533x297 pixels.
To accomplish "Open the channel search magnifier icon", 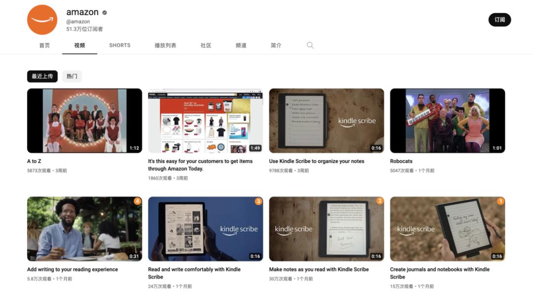I will click(x=310, y=45).
